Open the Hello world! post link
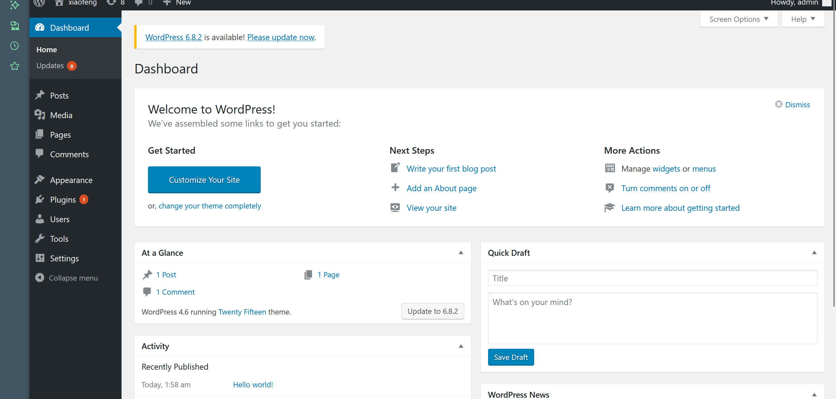836x399 pixels. [253, 385]
